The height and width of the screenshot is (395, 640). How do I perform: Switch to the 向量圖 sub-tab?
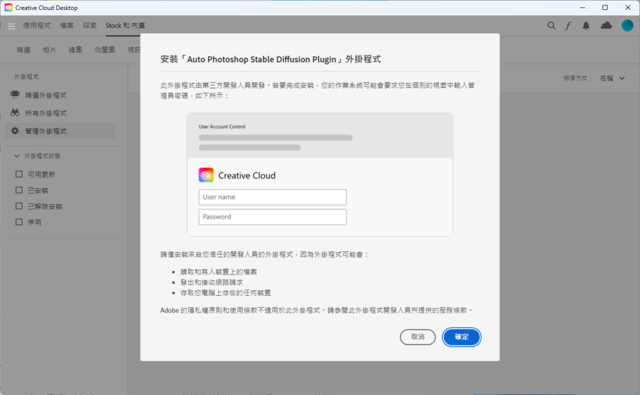point(105,50)
